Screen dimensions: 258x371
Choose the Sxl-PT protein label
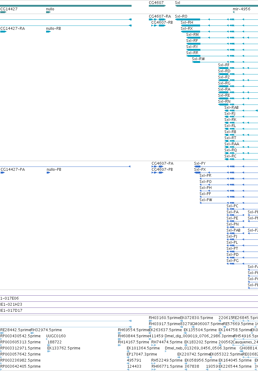(232, 249)
